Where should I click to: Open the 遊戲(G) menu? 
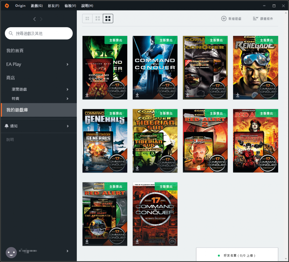click(x=37, y=6)
